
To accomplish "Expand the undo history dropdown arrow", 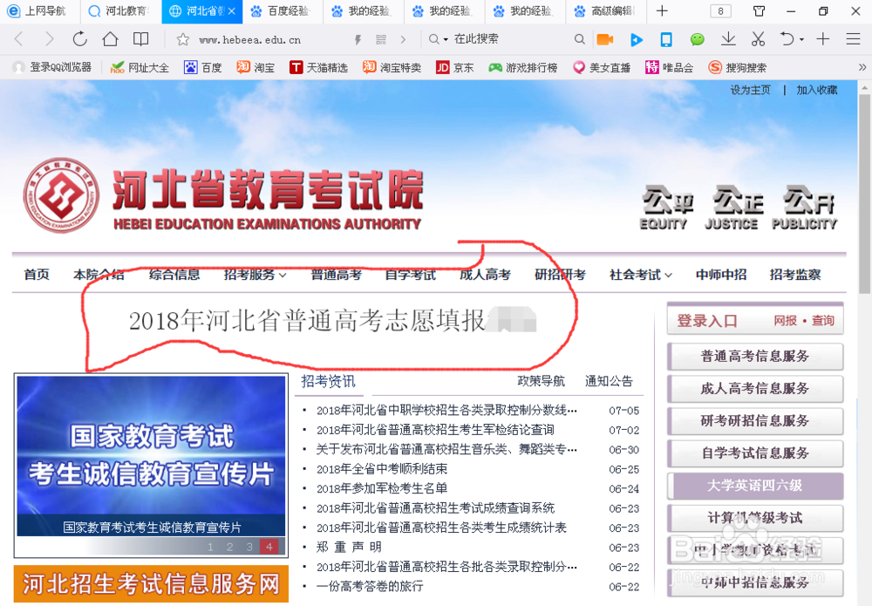I will (x=800, y=39).
